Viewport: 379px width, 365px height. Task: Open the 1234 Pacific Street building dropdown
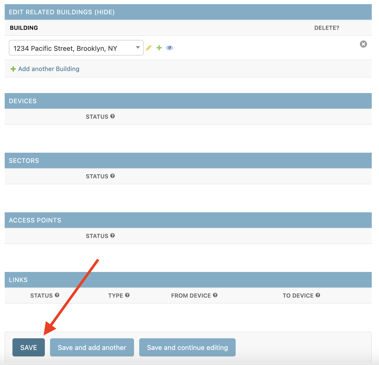pos(76,48)
